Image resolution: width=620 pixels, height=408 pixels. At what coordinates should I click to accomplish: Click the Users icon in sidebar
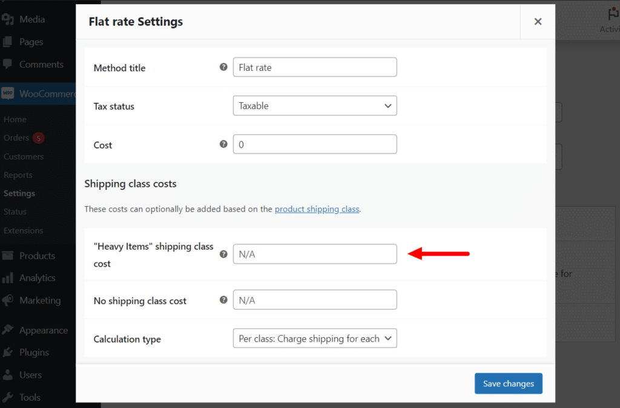point(8,375)
